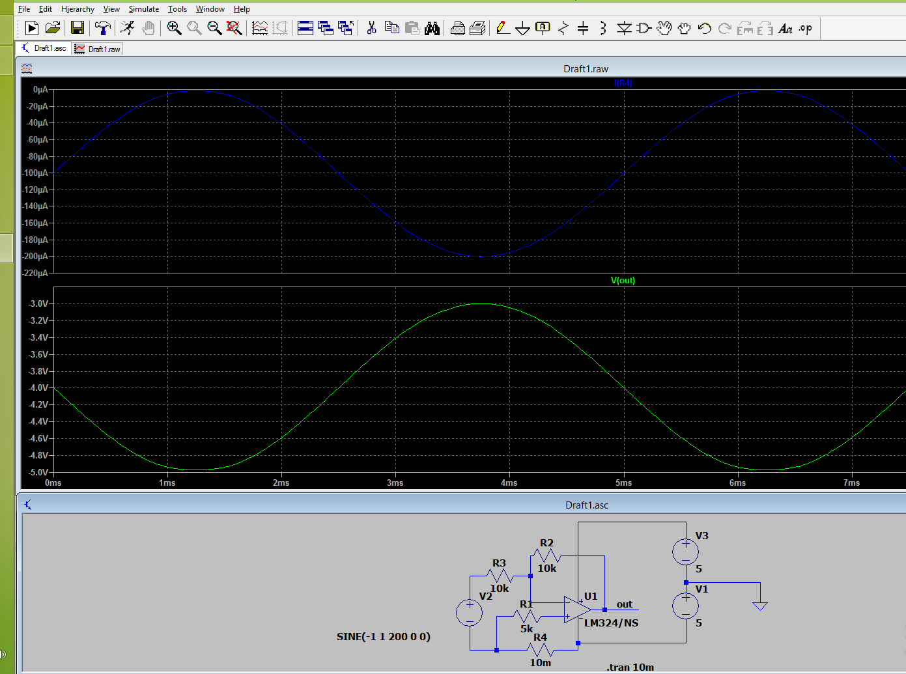The image size is (906, 674).
Task: Open a file with the folder icon
Action: click(x=53, y=28)
